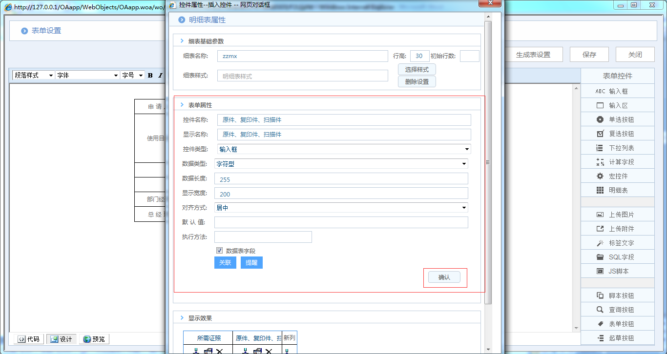This screenshot has height=354, width=667.
Task: Expand the 数据类型 dropdown
Action: click(464, 163)
